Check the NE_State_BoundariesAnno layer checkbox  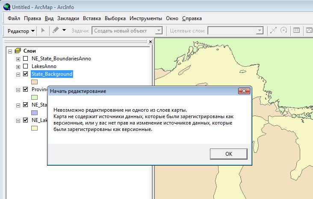click(25, 58)
